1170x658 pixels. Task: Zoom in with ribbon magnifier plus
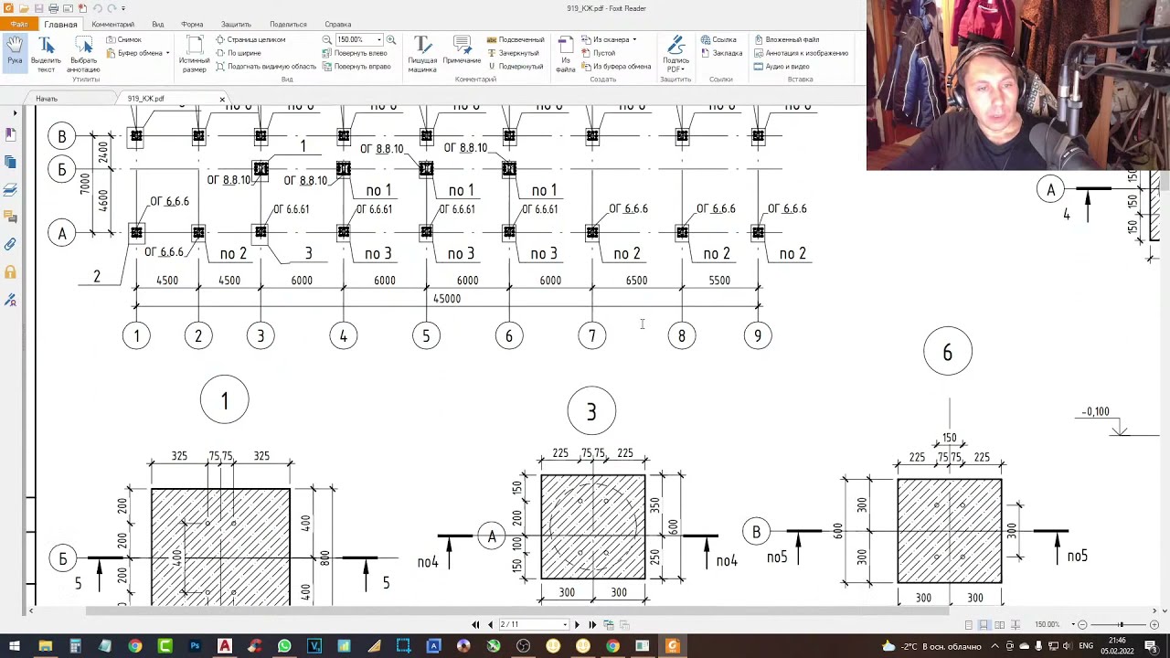[391, 40]
